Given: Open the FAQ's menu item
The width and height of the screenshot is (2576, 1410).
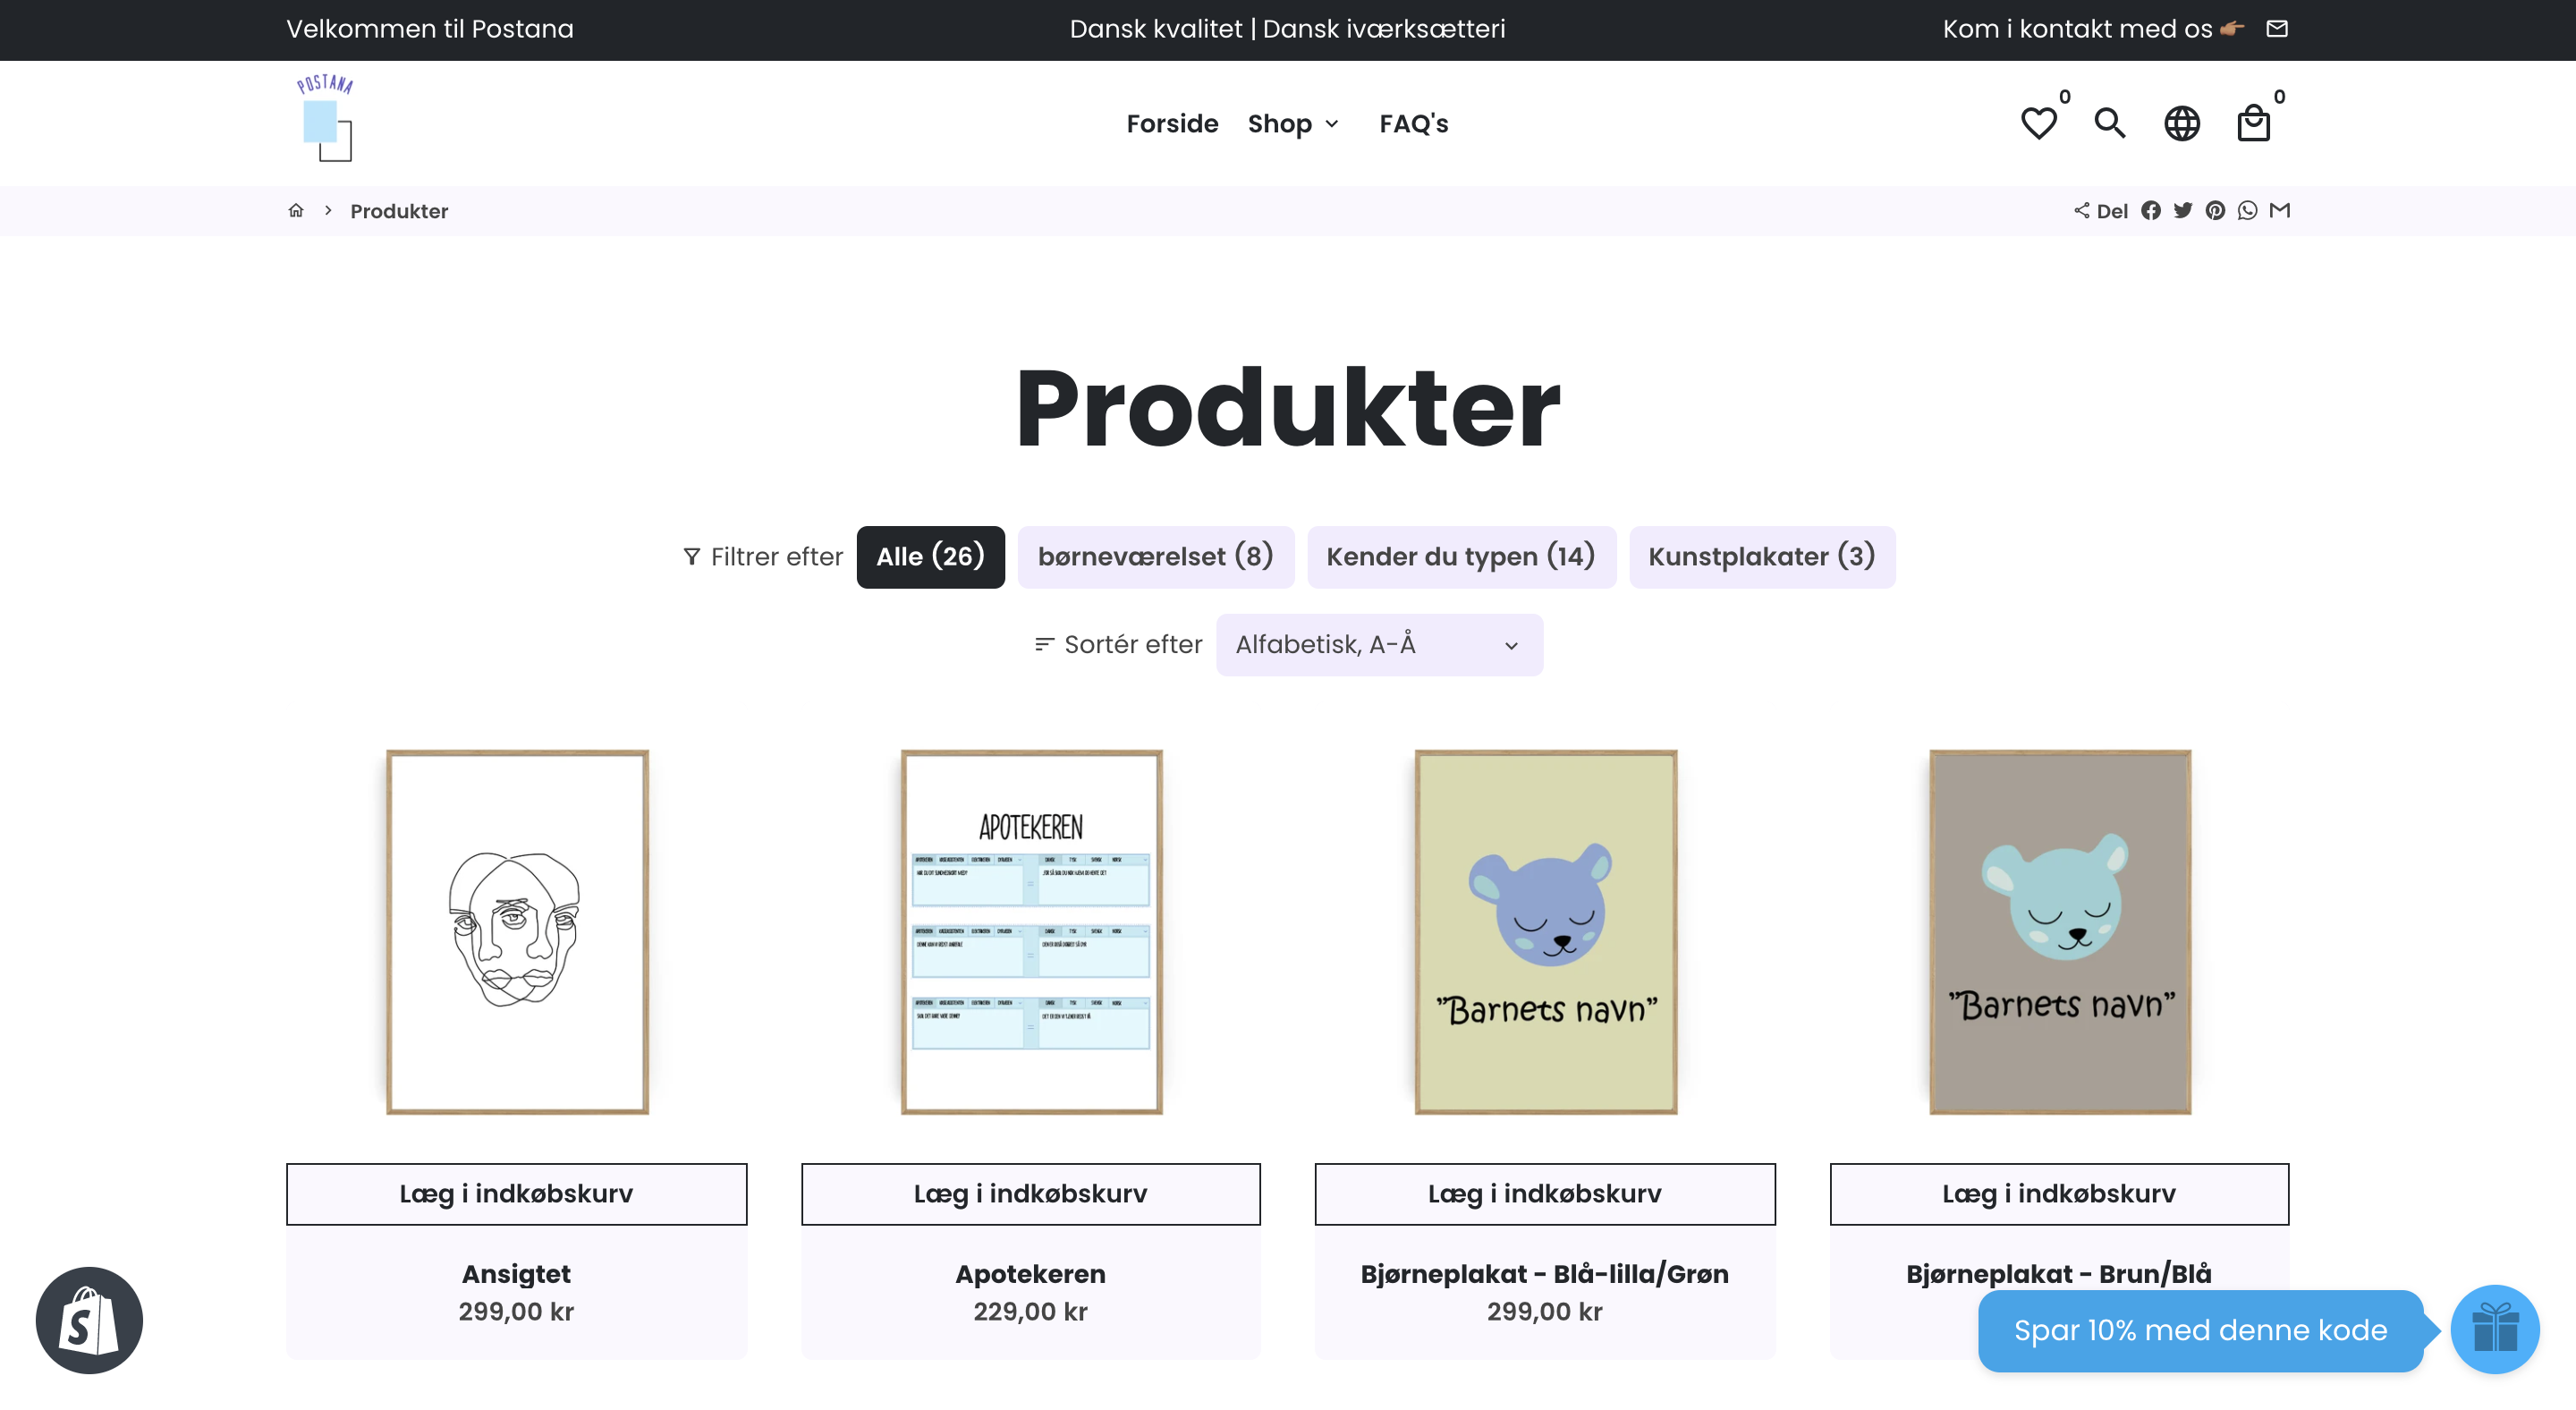Looking at the screenshot, I should click(1413, 124).
